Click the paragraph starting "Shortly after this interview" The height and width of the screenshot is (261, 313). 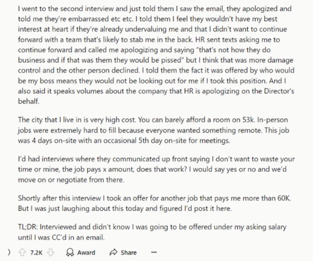(x=154, y=203)
